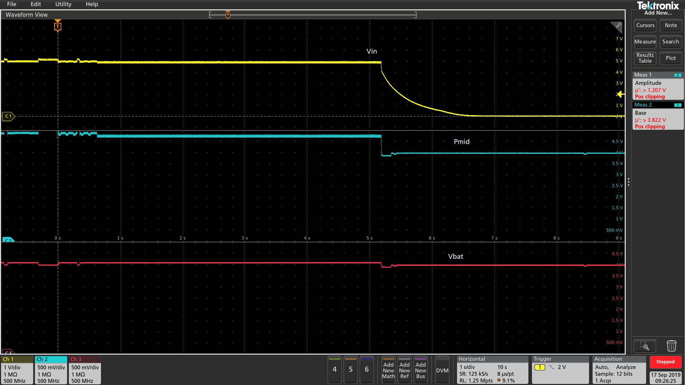Viewport: 685px width, 385px height.
Task: Expand the Acquisition settings badge
Action: pos(619,370)
